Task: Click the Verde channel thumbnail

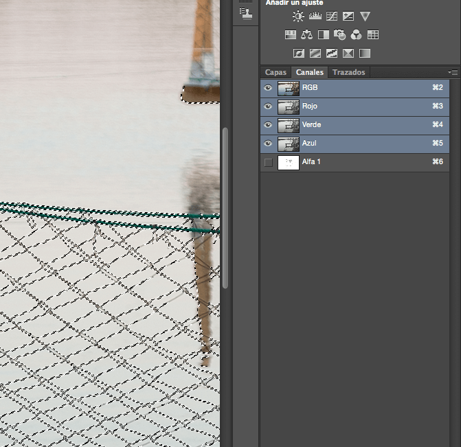Action: point(289,126)
